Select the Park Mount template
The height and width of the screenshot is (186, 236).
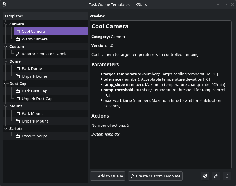[32, 113]
